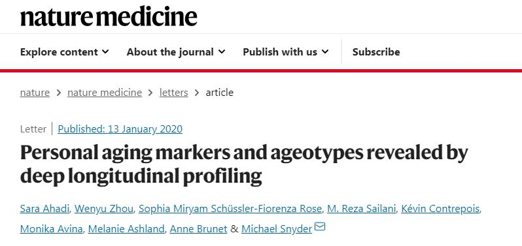Click author M. Reza Sailani
The image size is (522, 246).
coord(362,209)
